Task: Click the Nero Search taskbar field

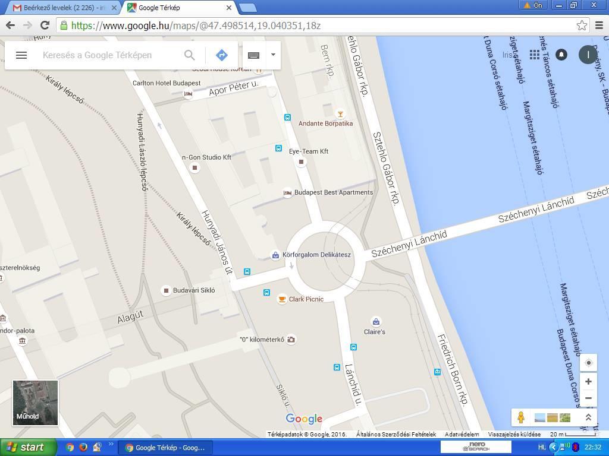Action: coord(476,447)
